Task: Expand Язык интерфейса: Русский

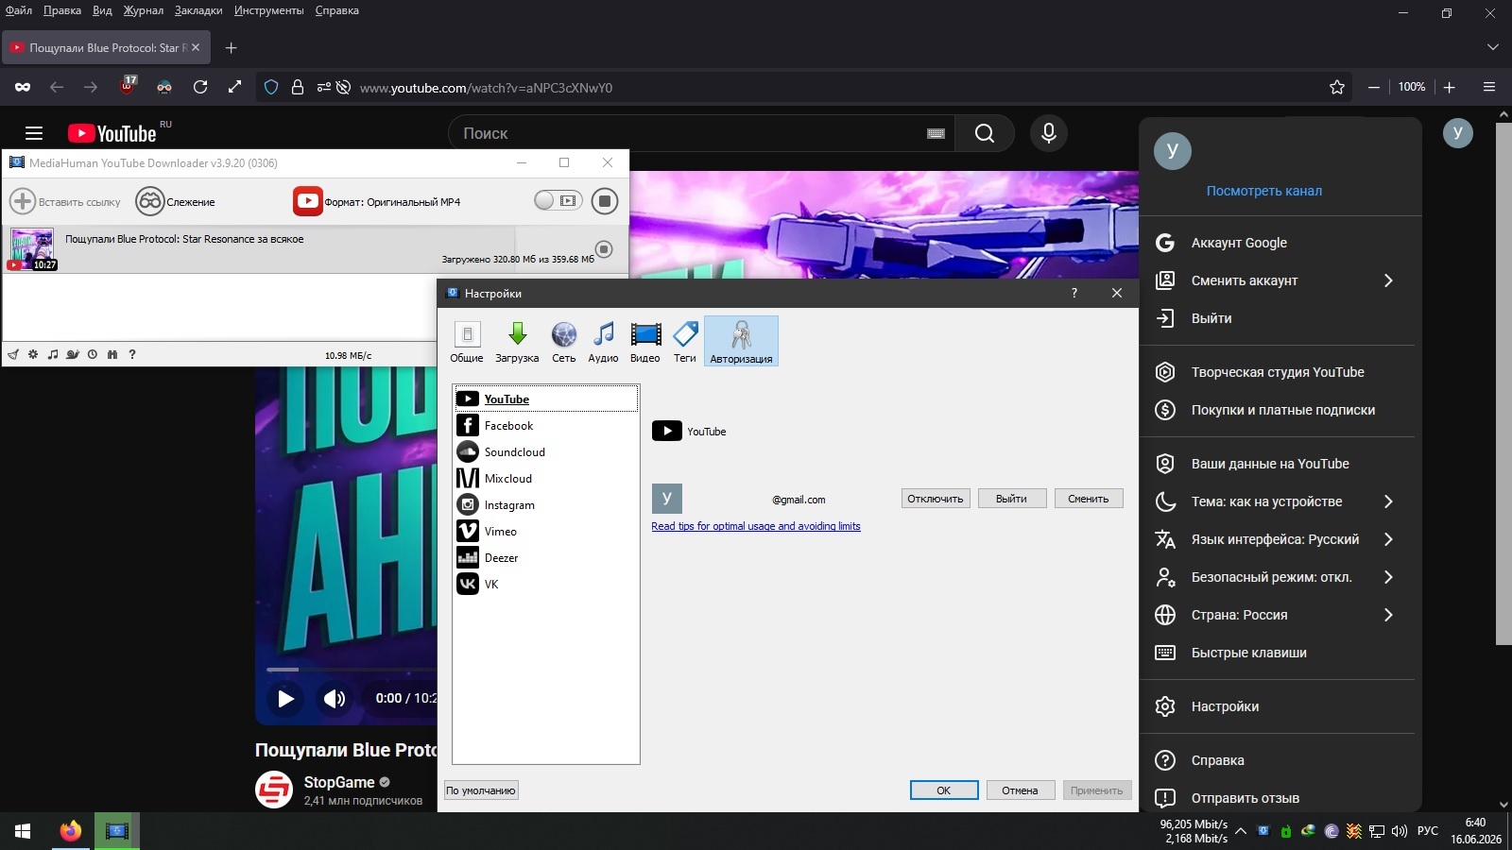Action: tap(1388, 539)
